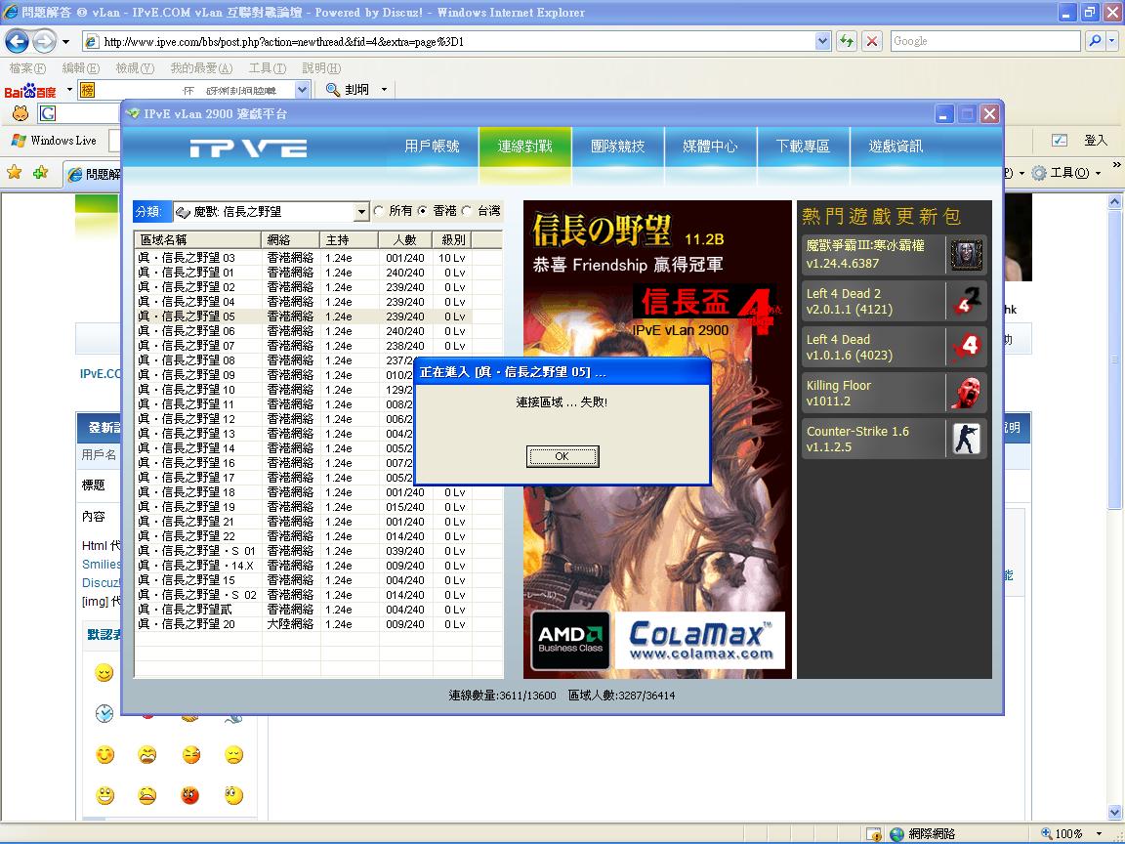
Task: Expand the 魔獸 信長之野望 category dropdown
Action: [x=361, y=212]
